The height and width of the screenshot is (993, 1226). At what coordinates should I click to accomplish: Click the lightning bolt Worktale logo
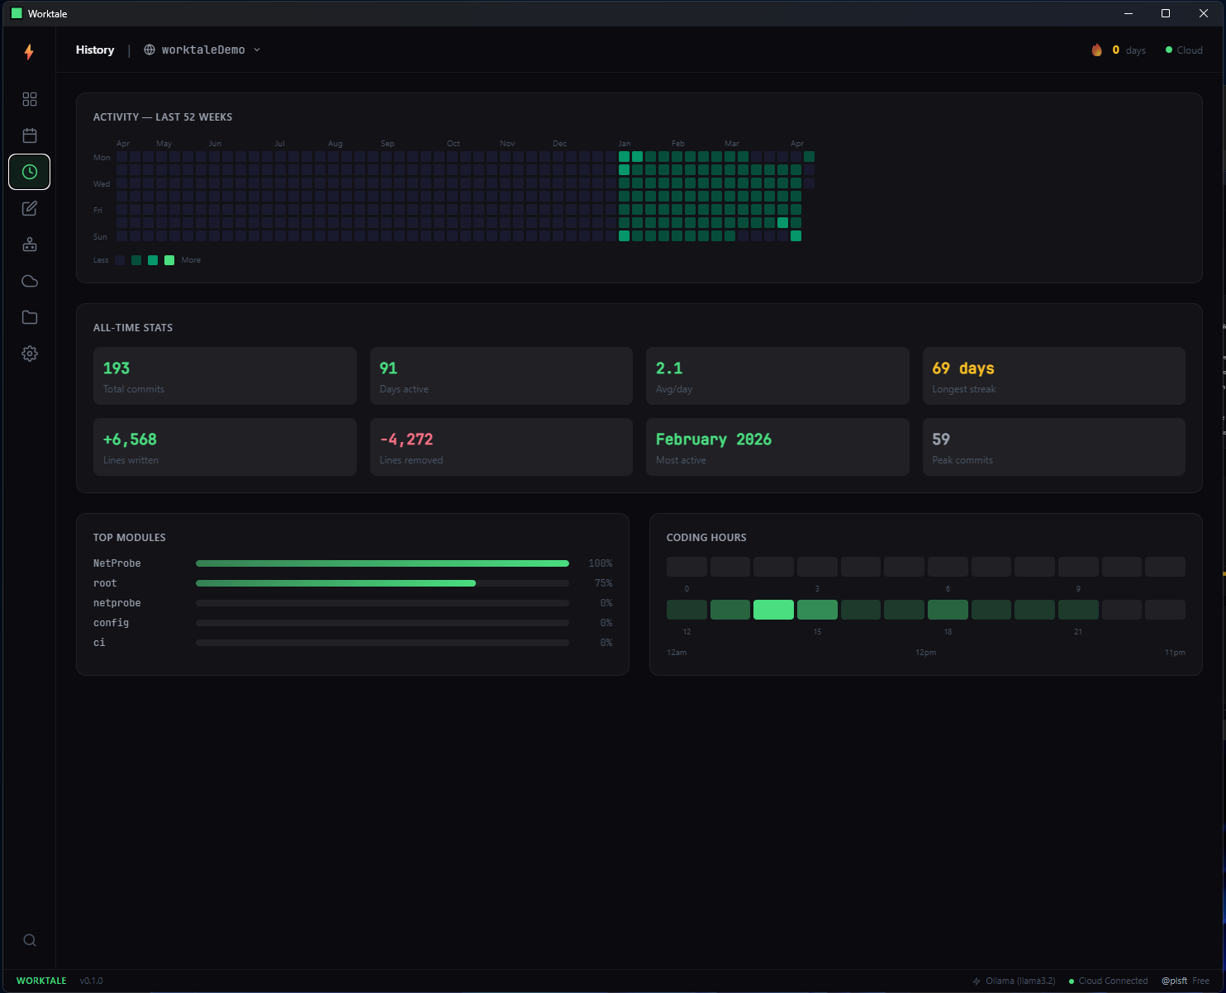(30, 52)
